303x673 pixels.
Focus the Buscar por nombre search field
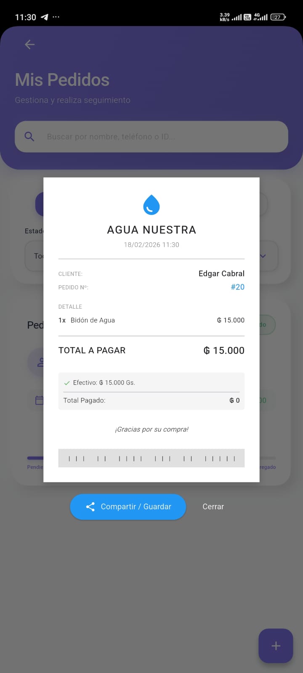click(x=160, y=137)
